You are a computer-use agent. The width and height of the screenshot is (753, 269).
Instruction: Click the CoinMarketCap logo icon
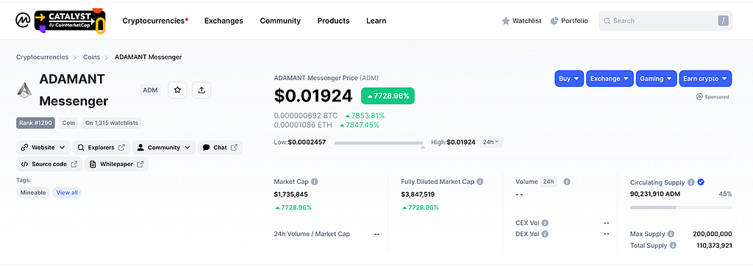[x=23, y=21]
